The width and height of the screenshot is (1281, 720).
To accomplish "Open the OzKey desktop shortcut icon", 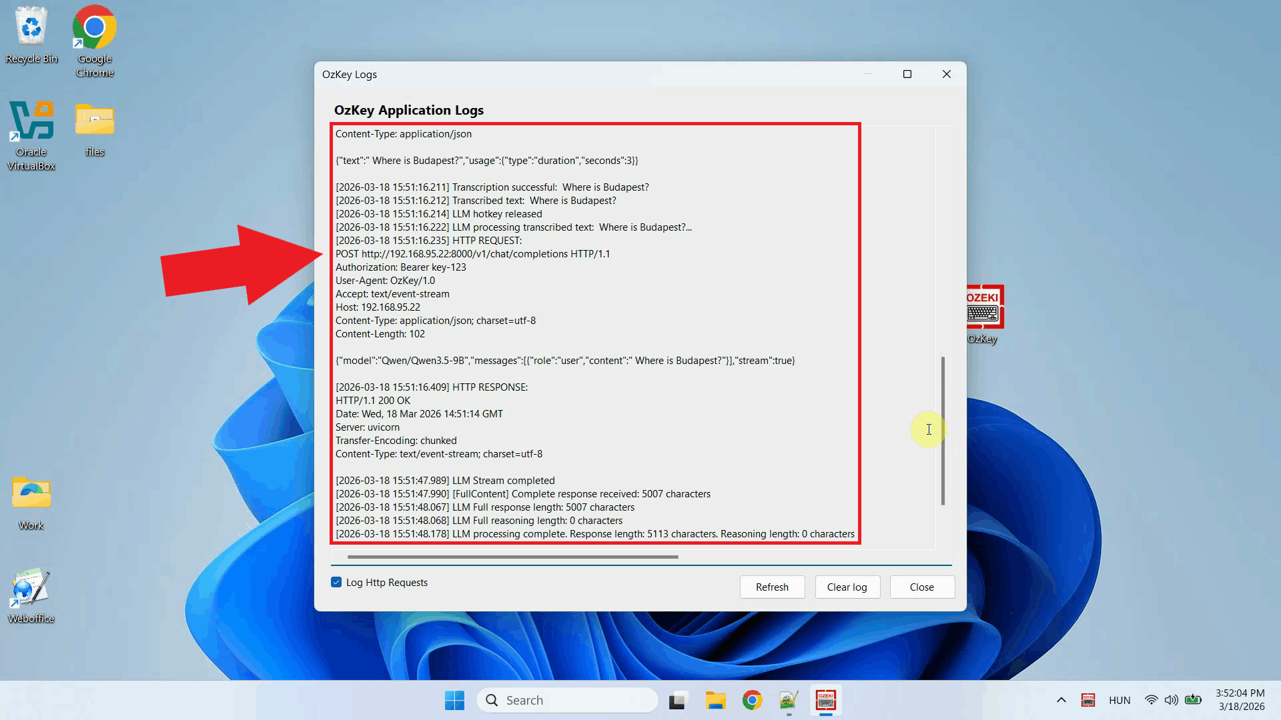I will tap(983, 308).
